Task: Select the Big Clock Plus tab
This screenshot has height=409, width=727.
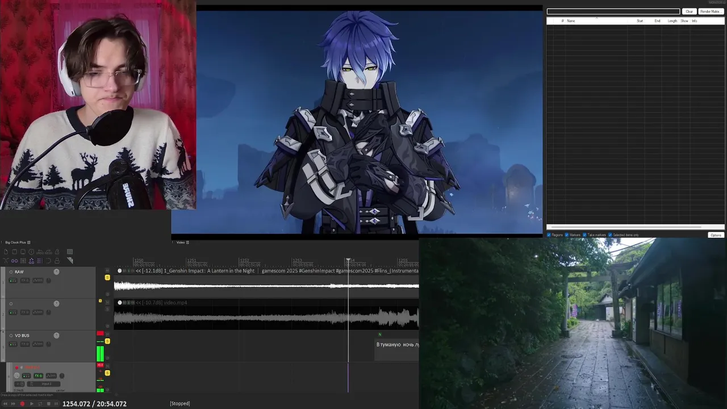Action: [15, 243]
